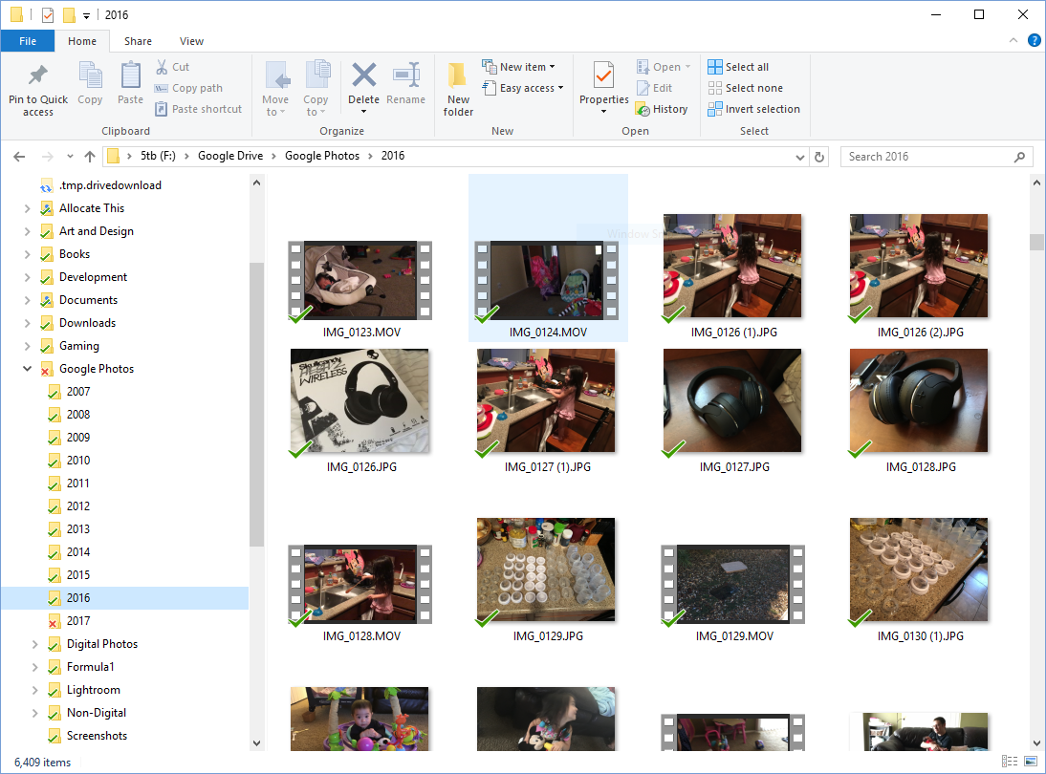Image resolution: width=1046 pixels, height=774 pixels.
Task: Select the Screenshots folder in tree
Action: point(97,736)
